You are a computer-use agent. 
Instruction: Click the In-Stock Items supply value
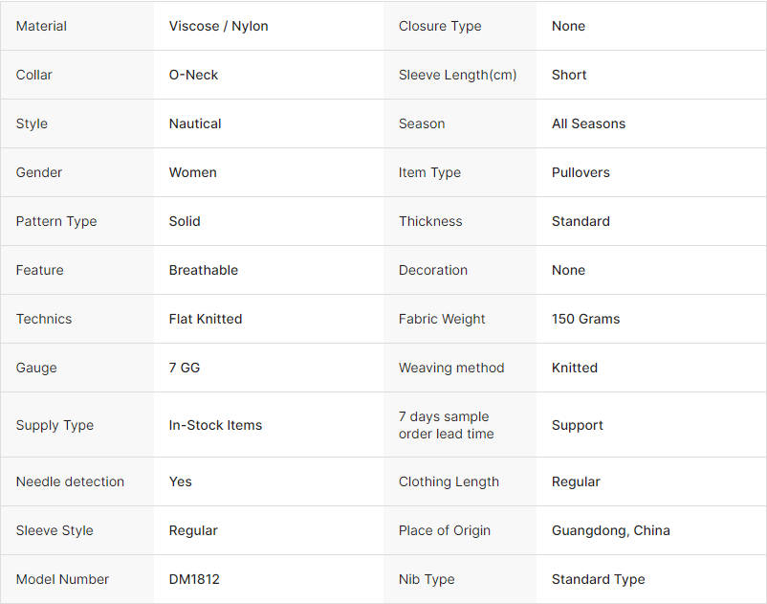pos(215,425)
